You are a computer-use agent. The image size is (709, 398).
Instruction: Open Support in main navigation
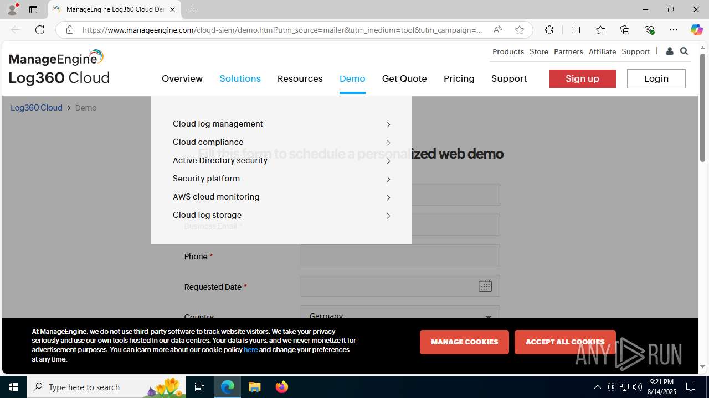[509, 78]
